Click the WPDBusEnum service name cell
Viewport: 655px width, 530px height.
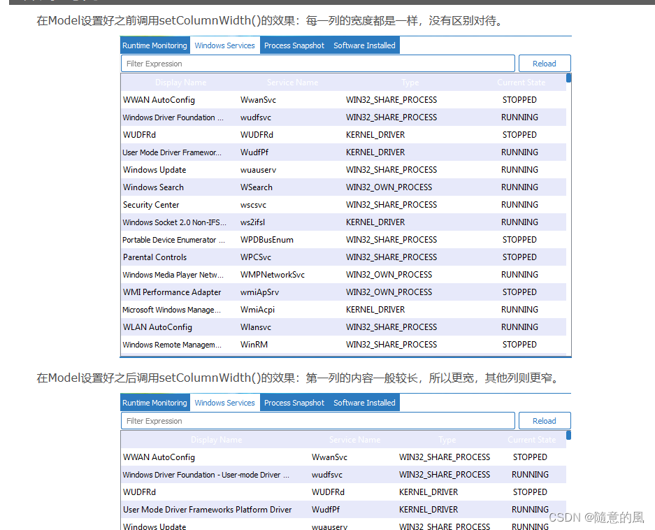pos(266,240)
